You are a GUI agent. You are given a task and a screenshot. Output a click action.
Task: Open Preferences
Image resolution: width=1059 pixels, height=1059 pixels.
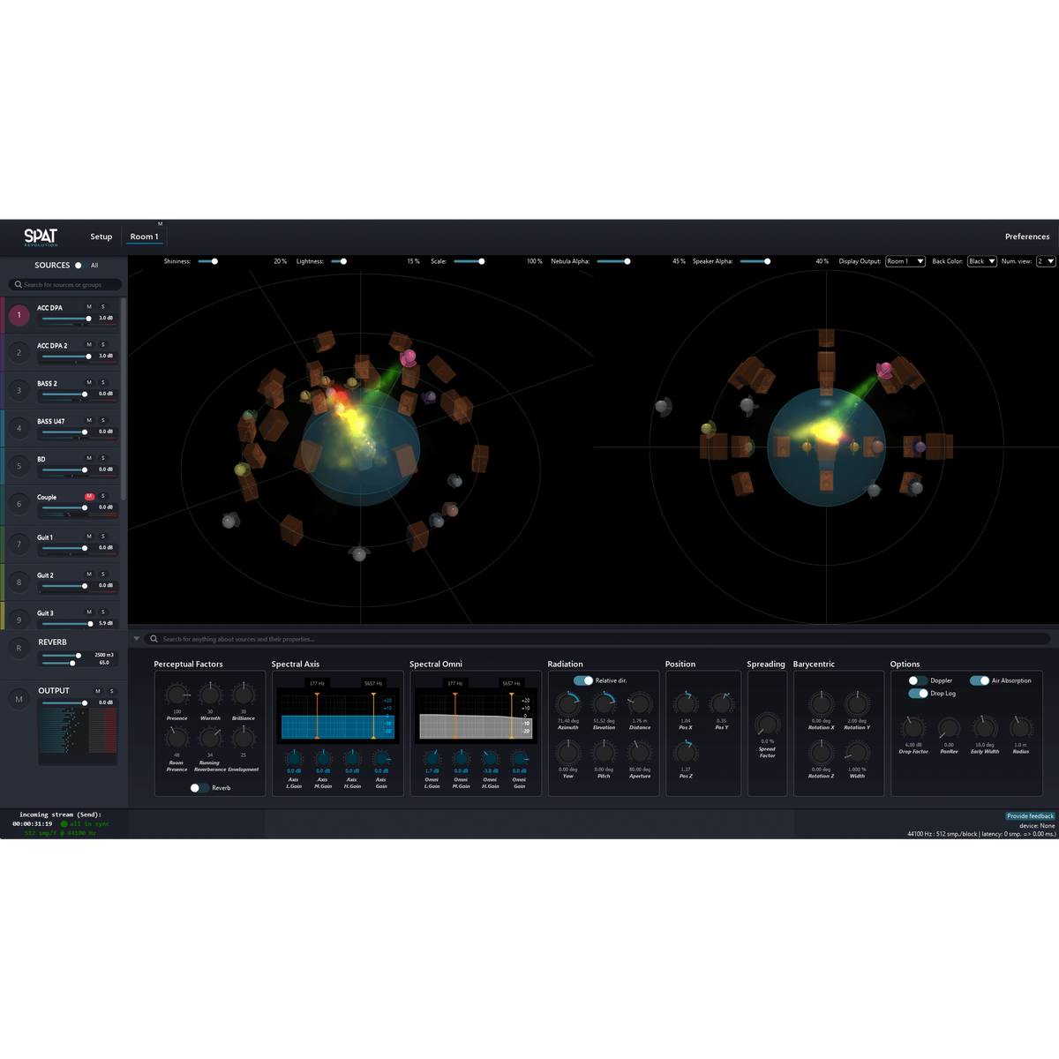[x=1027, y=237]
